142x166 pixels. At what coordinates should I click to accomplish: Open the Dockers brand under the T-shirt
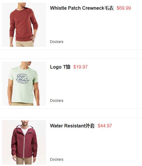(x=57, y=100)
